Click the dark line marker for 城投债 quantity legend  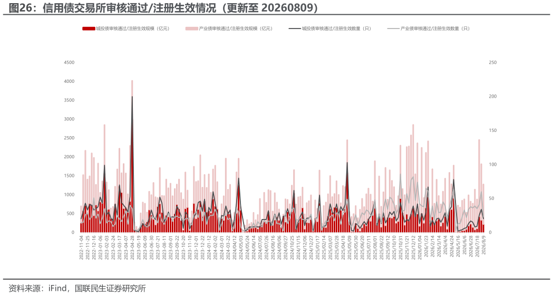(x=295, y=28)
